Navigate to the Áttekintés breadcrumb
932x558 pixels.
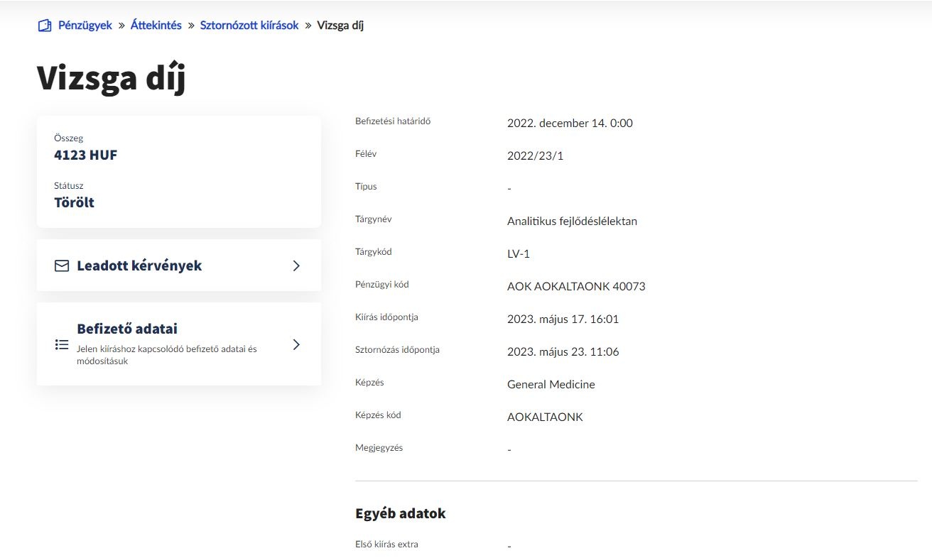click(x=156, y=26)
